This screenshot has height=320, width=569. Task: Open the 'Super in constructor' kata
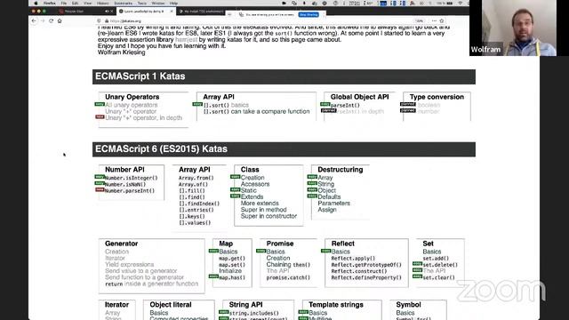tap(268, 216)
